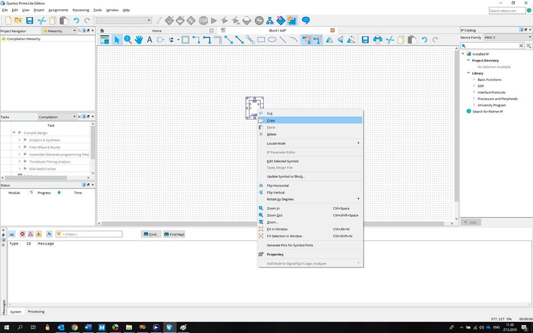
Task: Choose the Oval drawing tool
Action: [272, 39]
